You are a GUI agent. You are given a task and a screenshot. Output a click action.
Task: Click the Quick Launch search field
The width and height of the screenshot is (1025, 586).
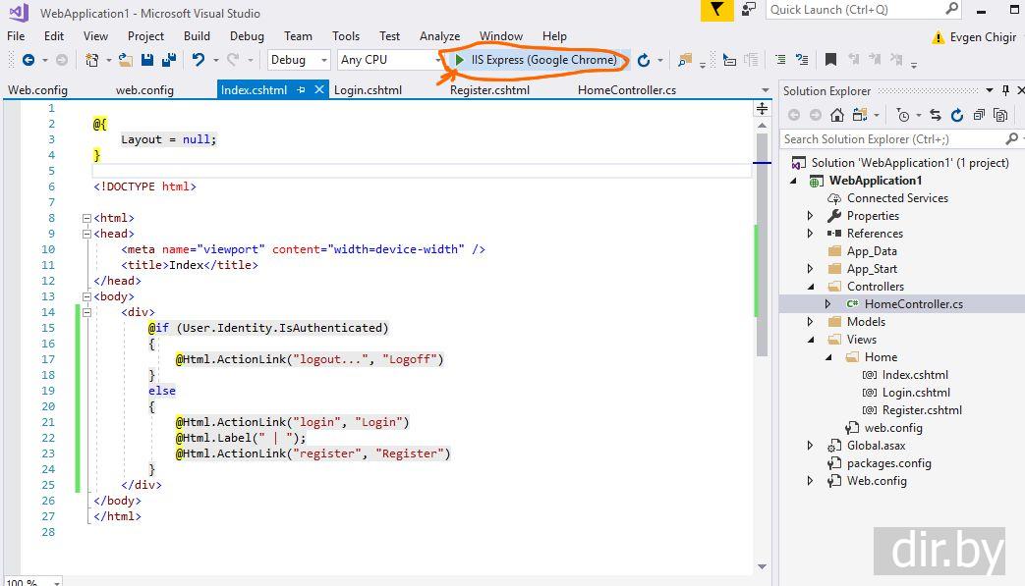click(x=855, y=10)
